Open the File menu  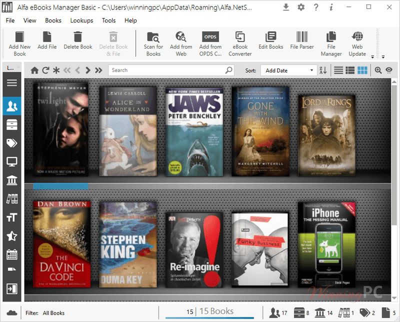tap(10, 20)
